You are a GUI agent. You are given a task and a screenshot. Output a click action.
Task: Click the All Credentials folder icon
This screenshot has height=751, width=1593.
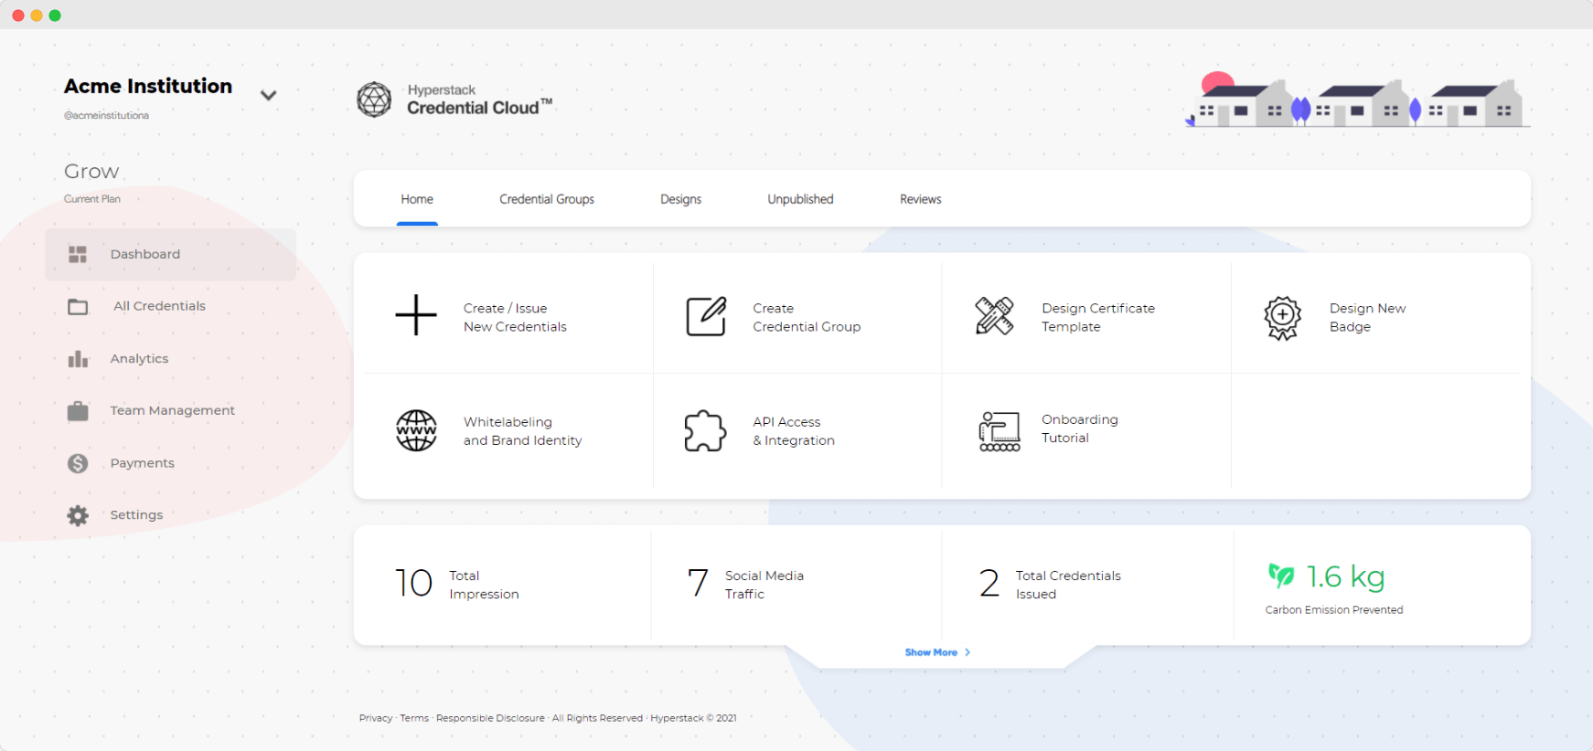pyautogui.click(x=78, y=307)
